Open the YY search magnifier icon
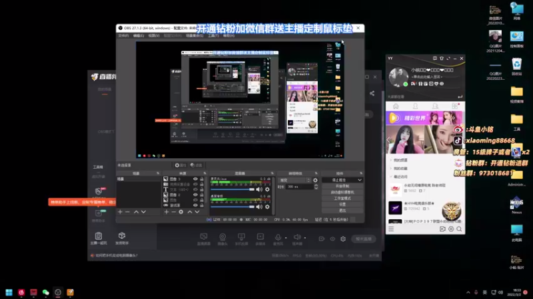The image size is (533, 299). pyautogui.click(x=459, y=229)
